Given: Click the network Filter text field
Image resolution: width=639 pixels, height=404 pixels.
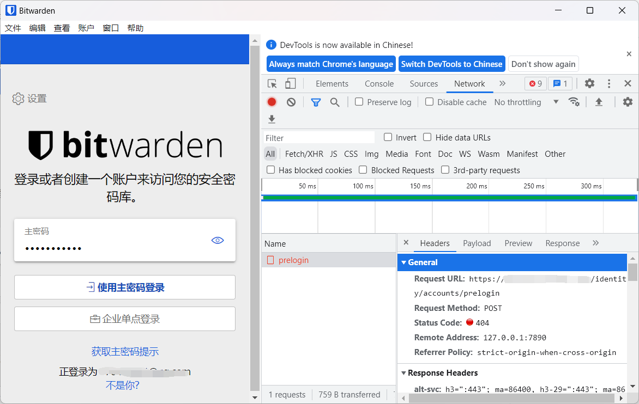Looking at the screenshot, I should tap(319, 138).
